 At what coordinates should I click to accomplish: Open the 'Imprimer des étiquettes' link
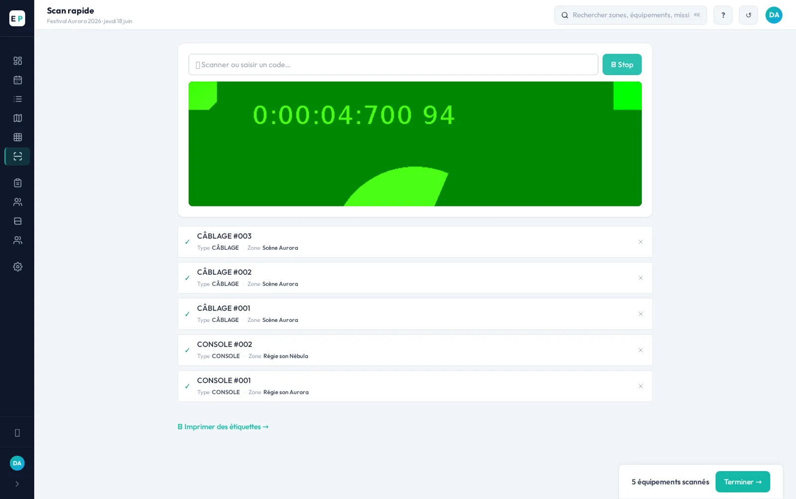(223, 427)
